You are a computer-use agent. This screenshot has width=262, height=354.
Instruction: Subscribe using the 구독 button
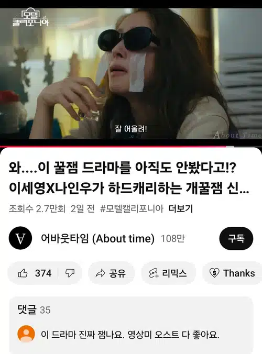(x=236, y=238)
